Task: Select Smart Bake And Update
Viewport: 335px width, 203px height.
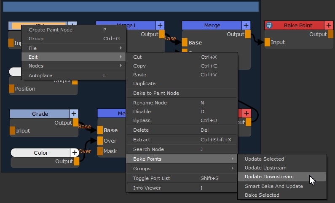Action: point(273,186)
